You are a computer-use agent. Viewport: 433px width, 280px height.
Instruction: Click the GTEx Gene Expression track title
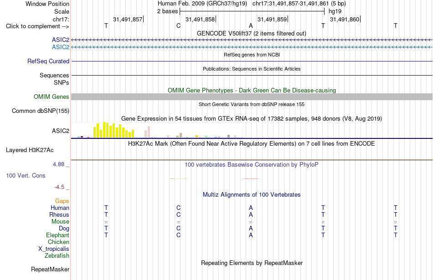tap(252, 119)
